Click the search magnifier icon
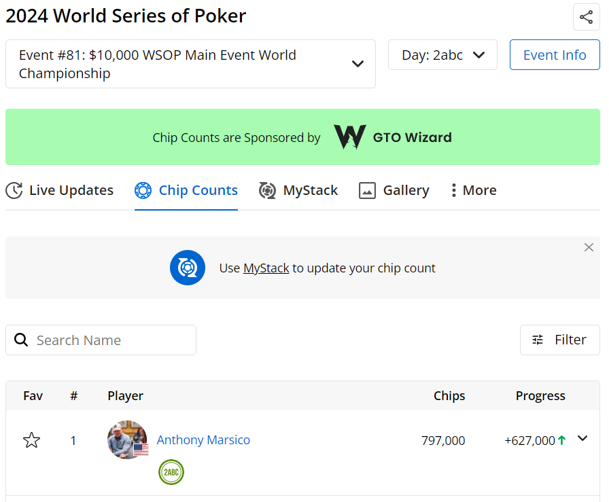The image size is (609, 502). tap(21, 340)
